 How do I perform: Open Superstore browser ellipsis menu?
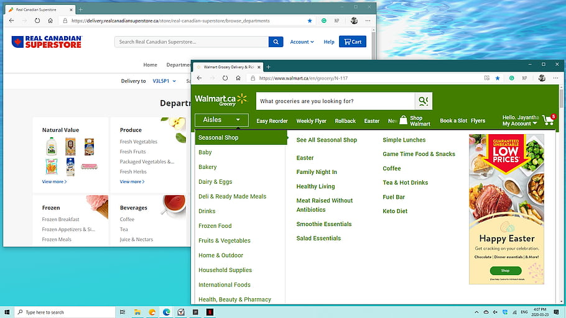[368, 20]
